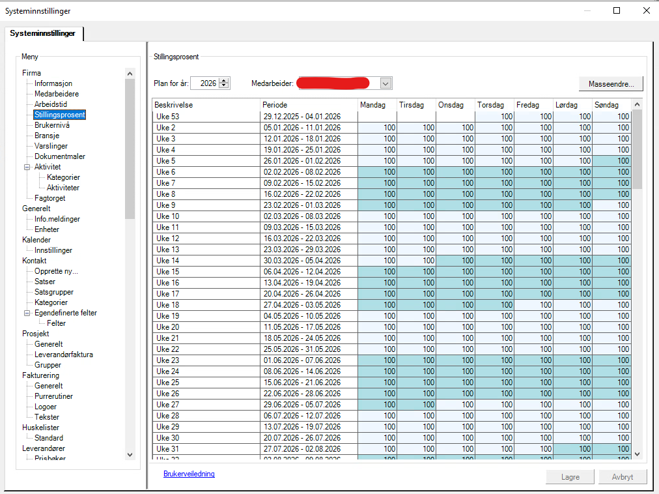Click the Avbryt button
The image size is (659, 494).
tap(623, 477)
